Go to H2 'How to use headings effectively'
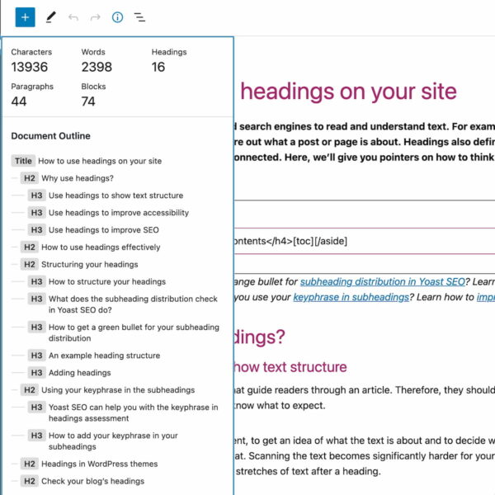 91,247
